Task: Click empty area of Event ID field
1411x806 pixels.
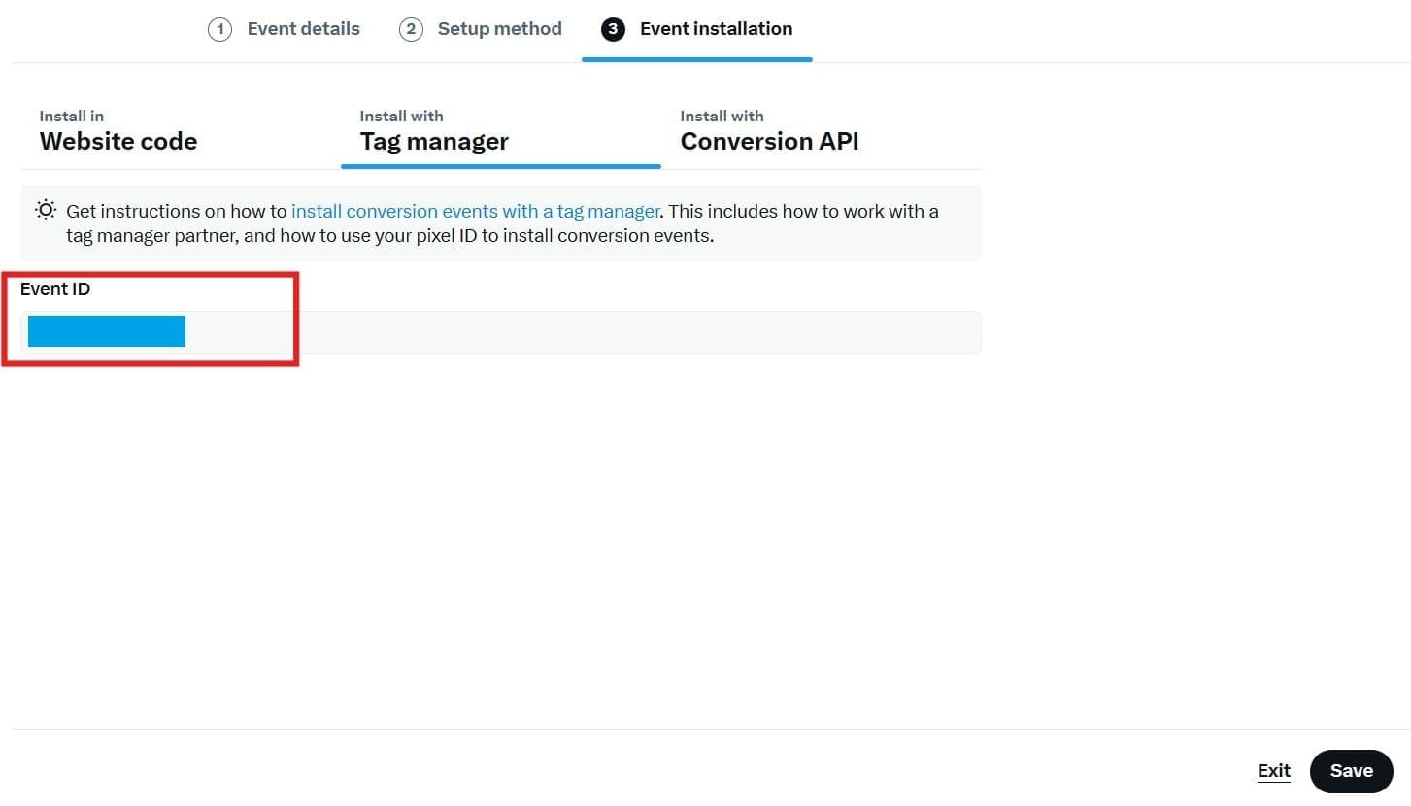Action: point(583,332)
